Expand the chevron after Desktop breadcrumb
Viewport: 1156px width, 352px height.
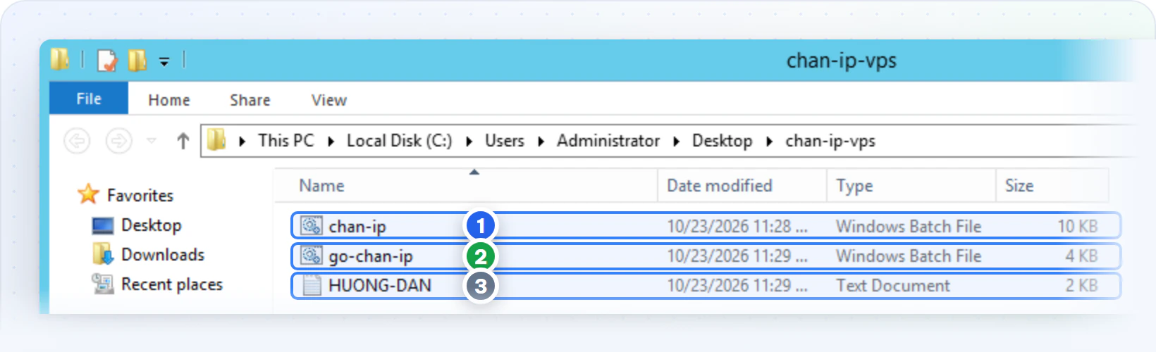pyautogui.click(x=769, y=141)
